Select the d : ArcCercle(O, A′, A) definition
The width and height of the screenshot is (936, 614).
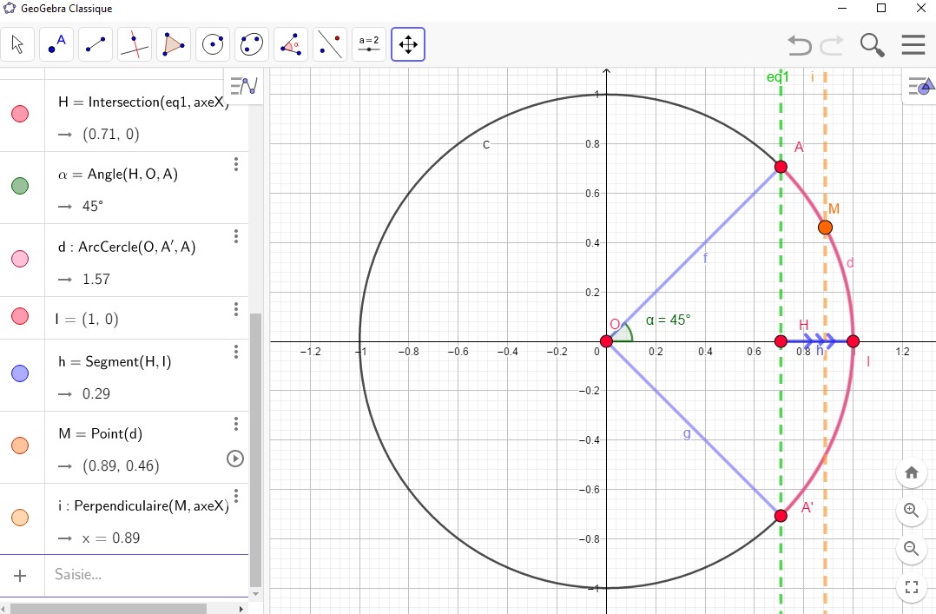coord(127,247)
